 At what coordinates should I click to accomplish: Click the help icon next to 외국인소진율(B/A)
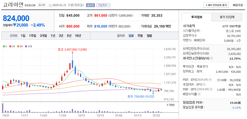pos(211,58)
